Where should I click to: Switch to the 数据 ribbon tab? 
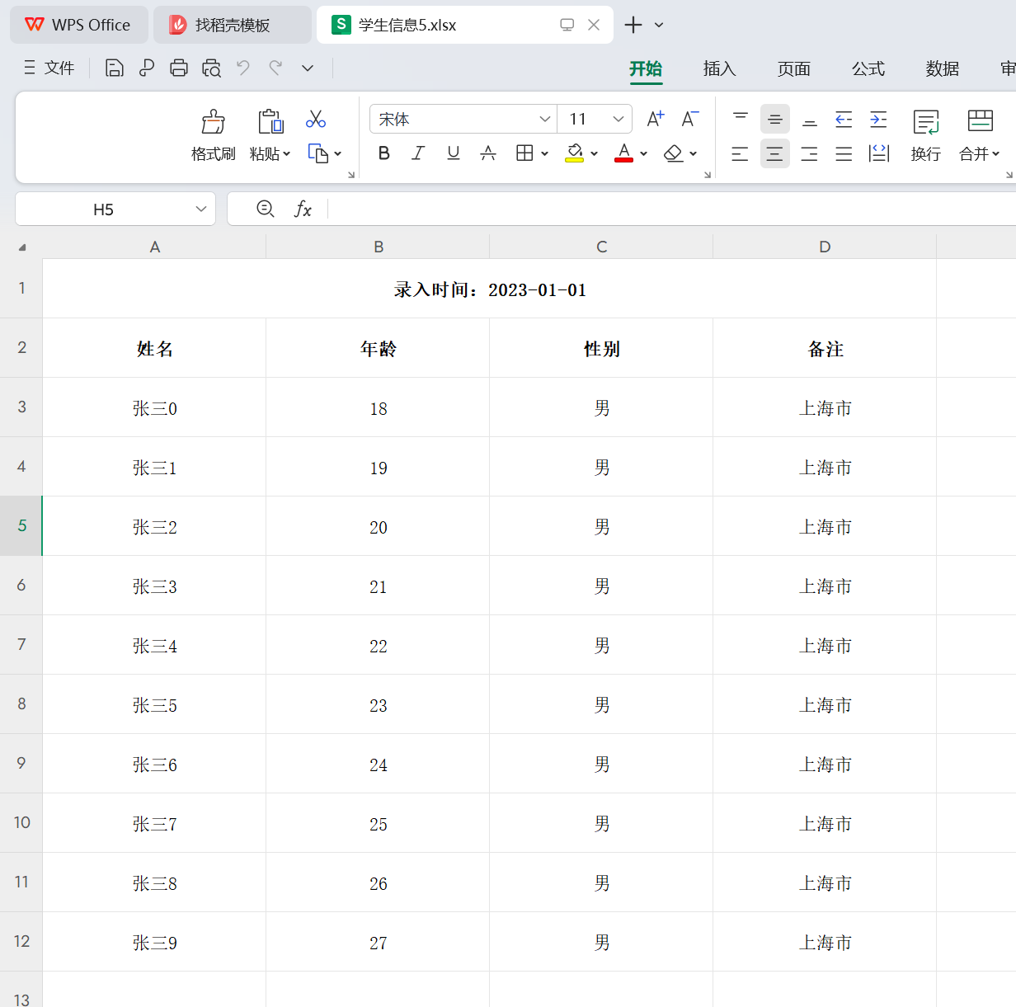point(943,68)
